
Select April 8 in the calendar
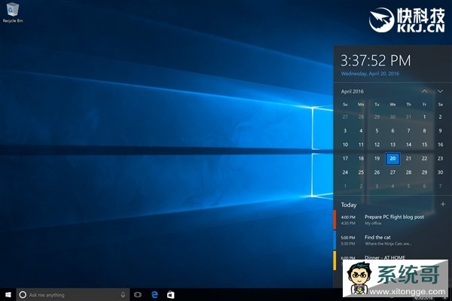(x=424, y=131)
